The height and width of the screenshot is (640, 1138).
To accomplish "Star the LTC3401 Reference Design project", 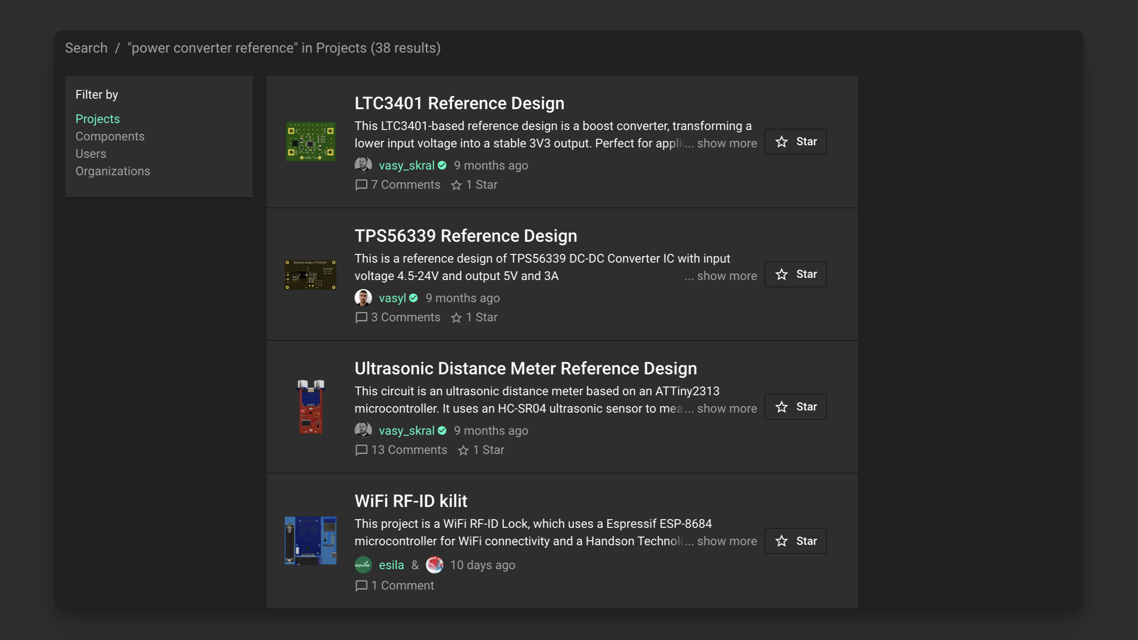I will click(795, 141).
